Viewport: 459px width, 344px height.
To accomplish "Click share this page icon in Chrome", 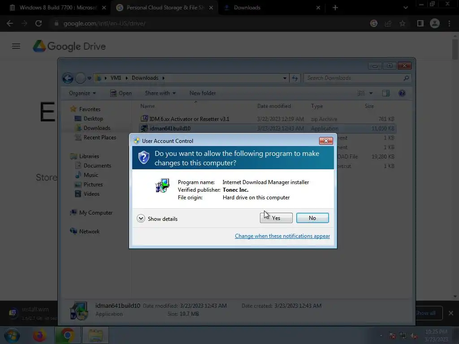I will [388, 23].
